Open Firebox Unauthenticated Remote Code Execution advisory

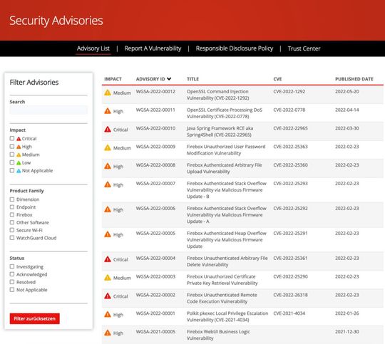pos(222,298)
